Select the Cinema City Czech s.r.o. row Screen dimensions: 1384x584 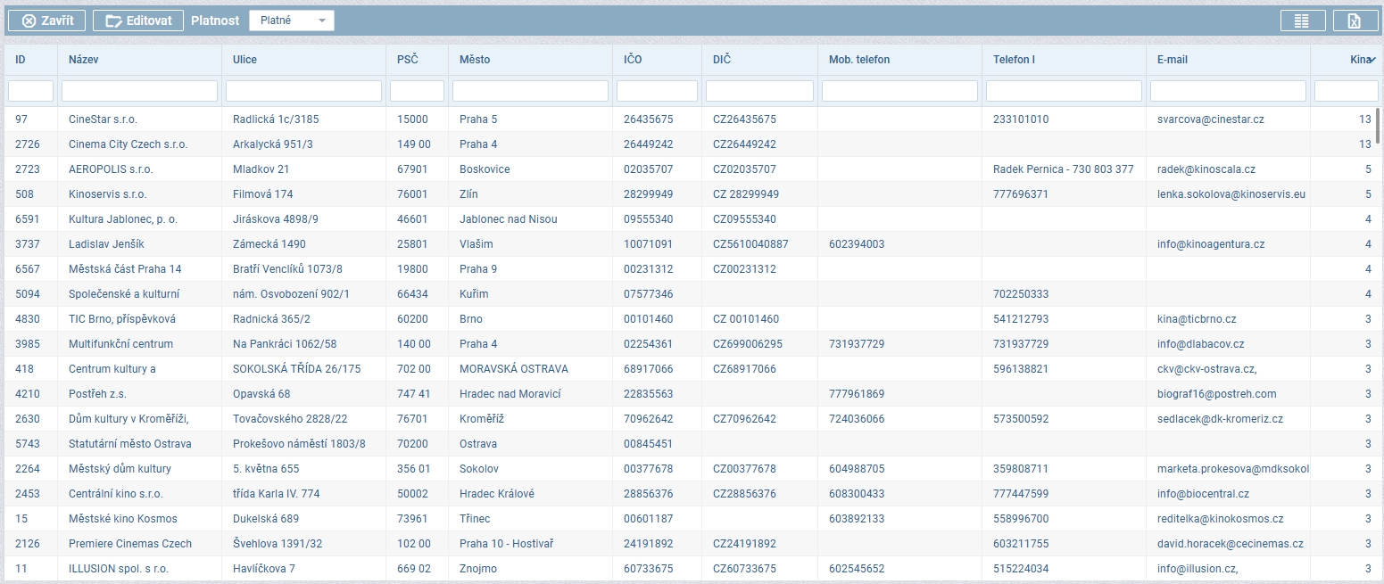[x=128, y=144]
